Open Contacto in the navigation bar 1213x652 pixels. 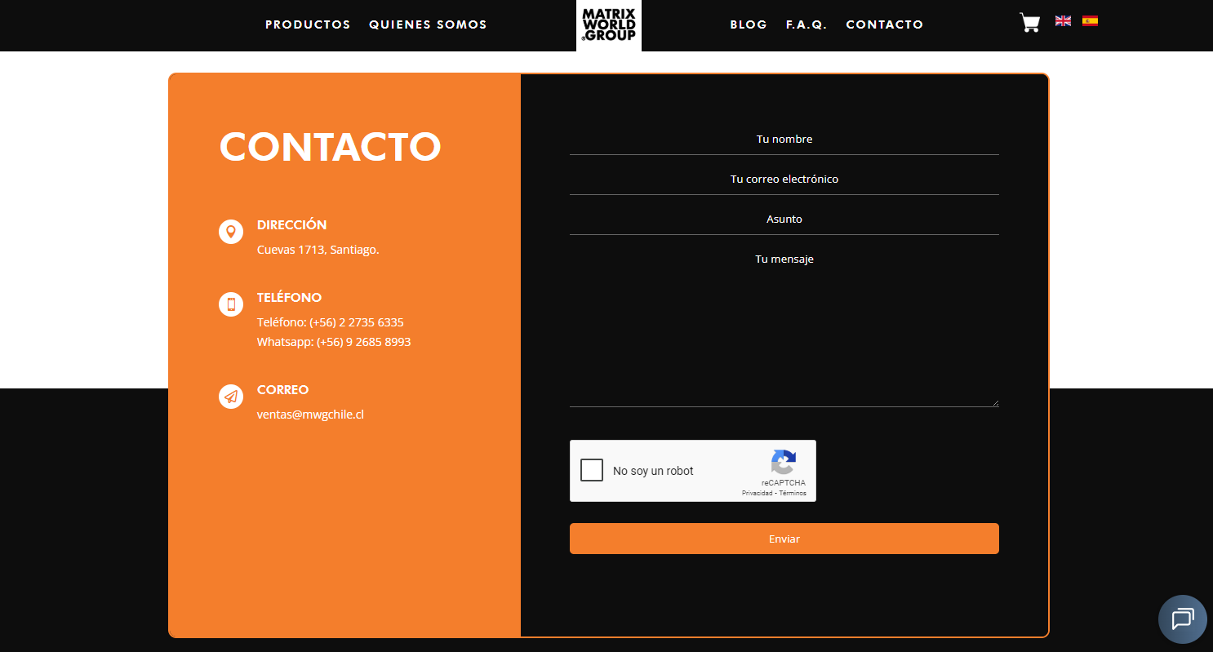point(884,24)
